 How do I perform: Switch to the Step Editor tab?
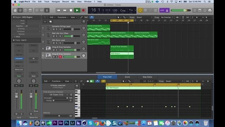(147, 77)
